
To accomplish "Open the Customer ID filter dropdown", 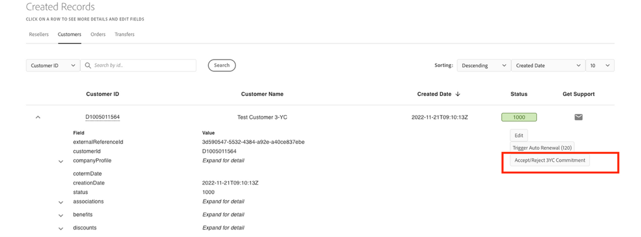I will (53, 65).
